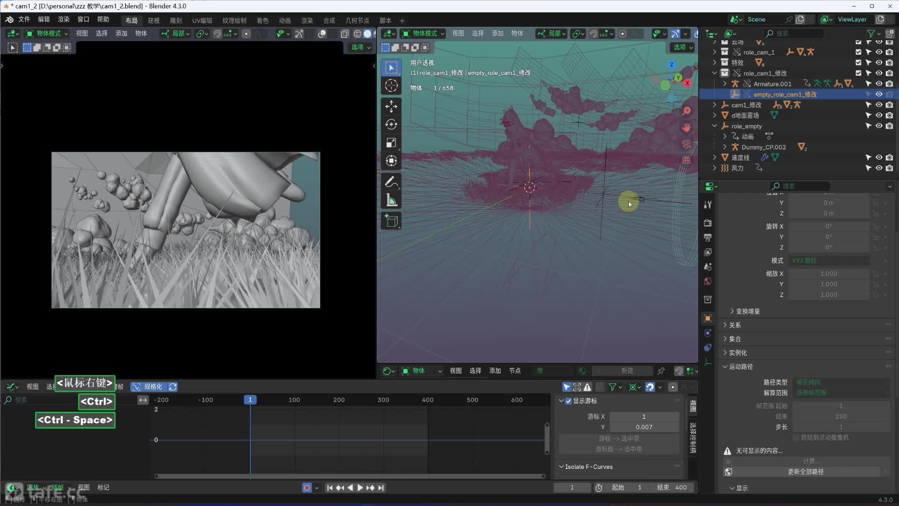Screen dimensions: 899x506
Task: Open the Object properties tab icon
Action: pyautogui.click(x=707, y=319)
